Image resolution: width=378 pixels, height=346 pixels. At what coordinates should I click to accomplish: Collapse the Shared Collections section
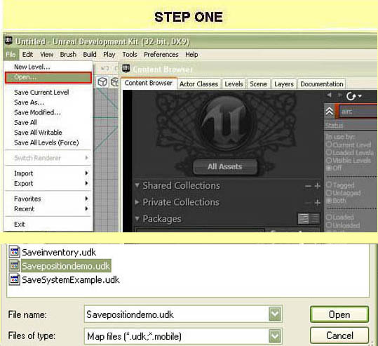point(137,185)
